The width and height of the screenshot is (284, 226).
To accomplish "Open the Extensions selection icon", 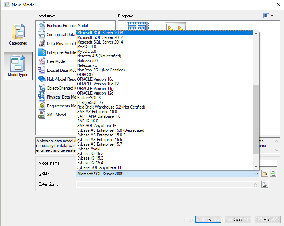I will tap(265, 185).
